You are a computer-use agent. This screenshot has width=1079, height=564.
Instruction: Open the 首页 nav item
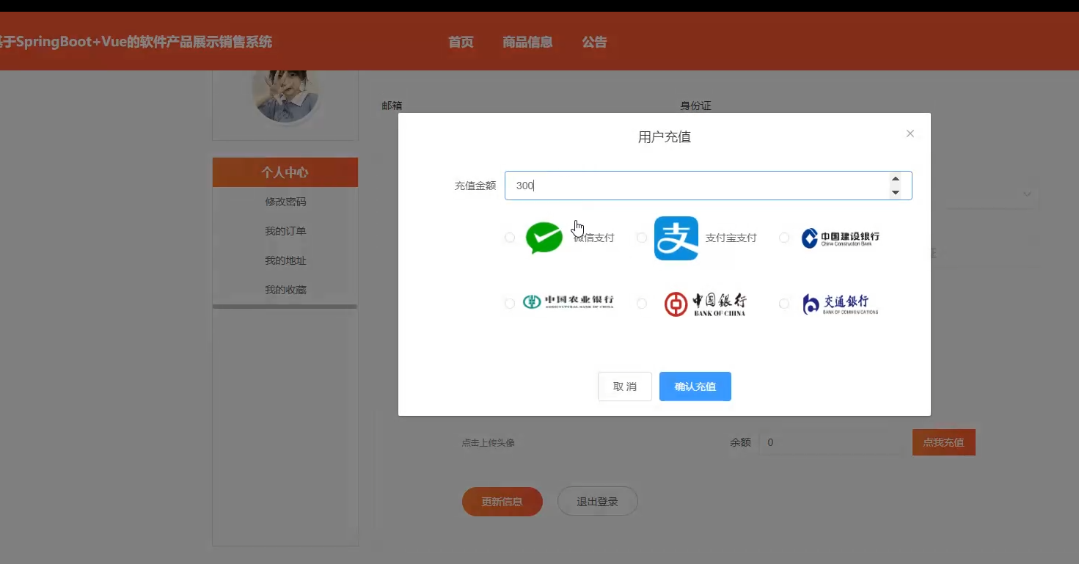pyautogui.click(x=461, y=42)
